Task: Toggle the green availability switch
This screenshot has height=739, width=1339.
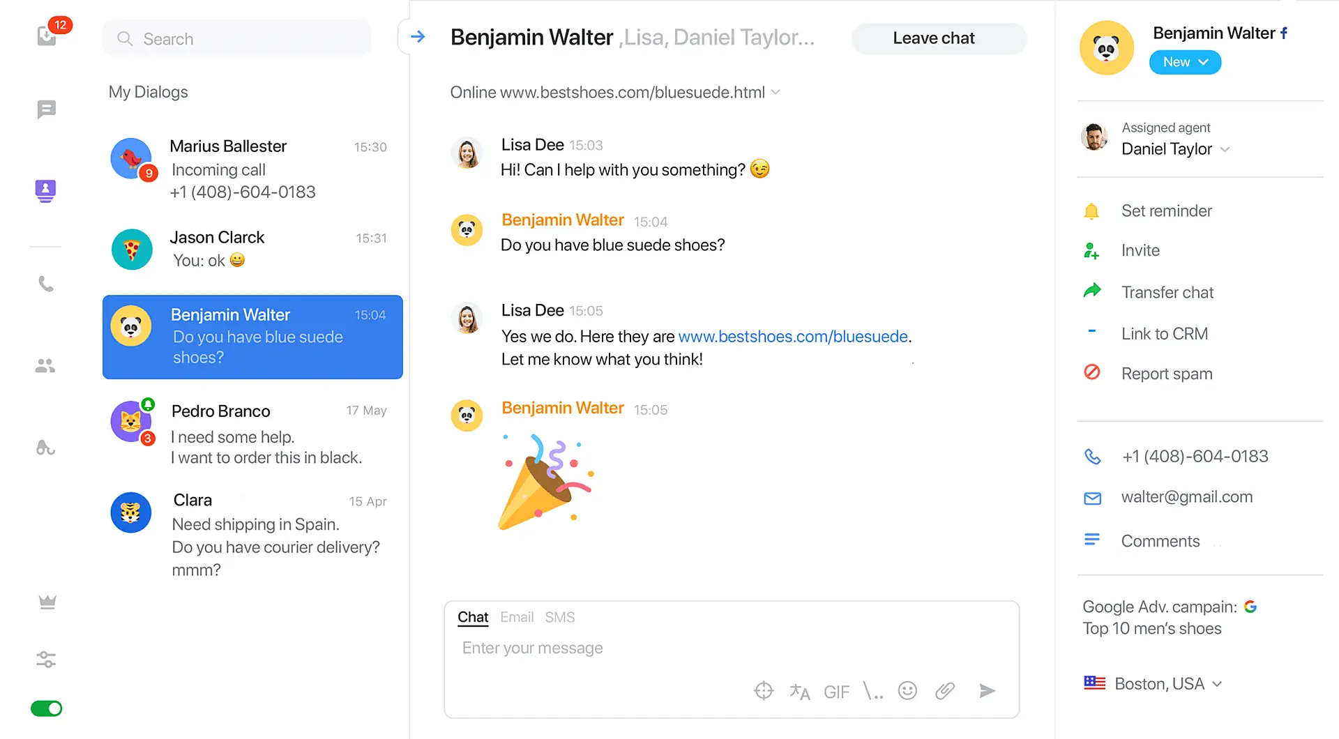Action: [46, 708]
